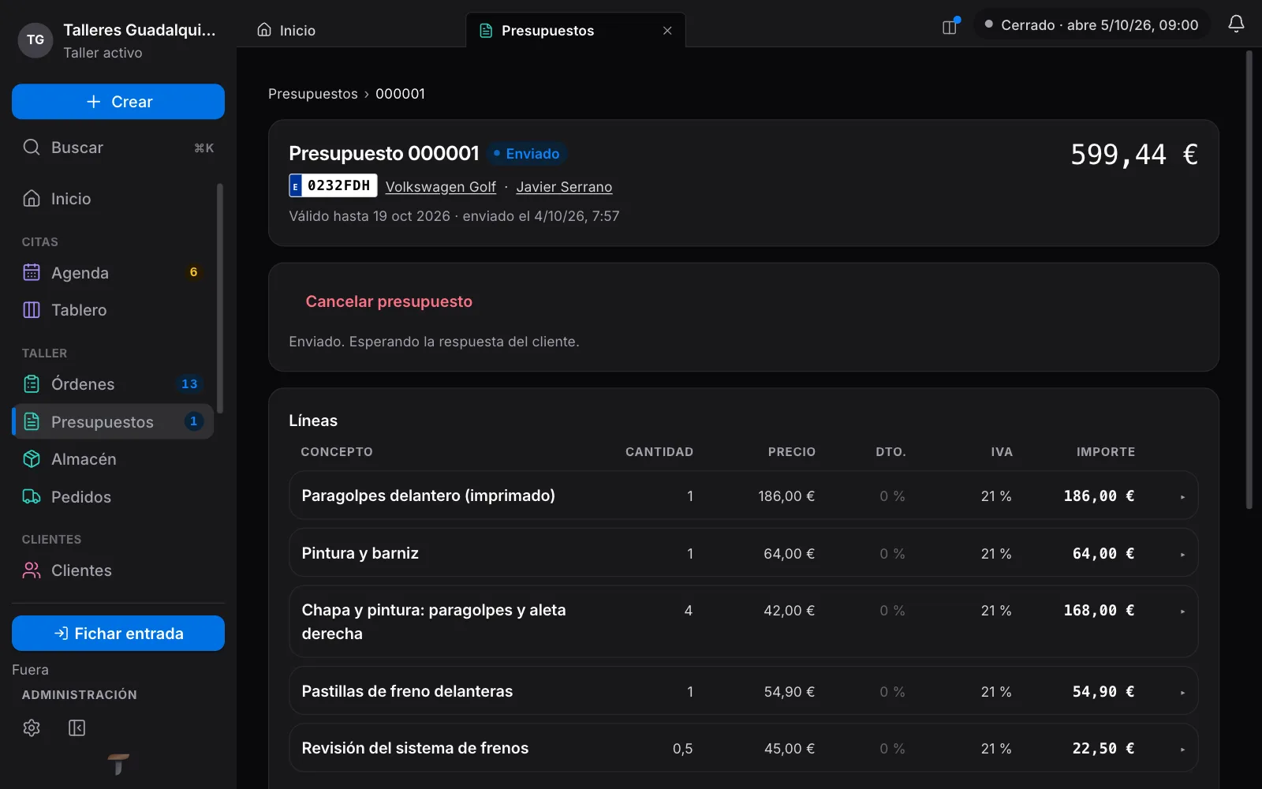Screen dimensions: 1262x789
Task: Expand the Pintura y barniz line arrow
Action: coord(1182,555)
